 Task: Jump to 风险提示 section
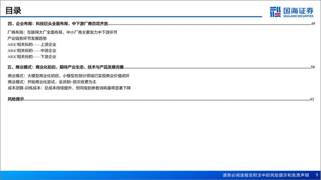(x=16, y=99)
